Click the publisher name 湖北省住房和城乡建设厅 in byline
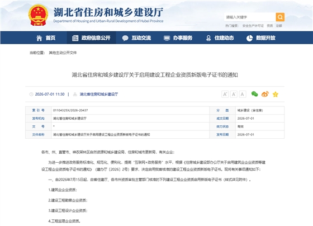 point(99,94)
